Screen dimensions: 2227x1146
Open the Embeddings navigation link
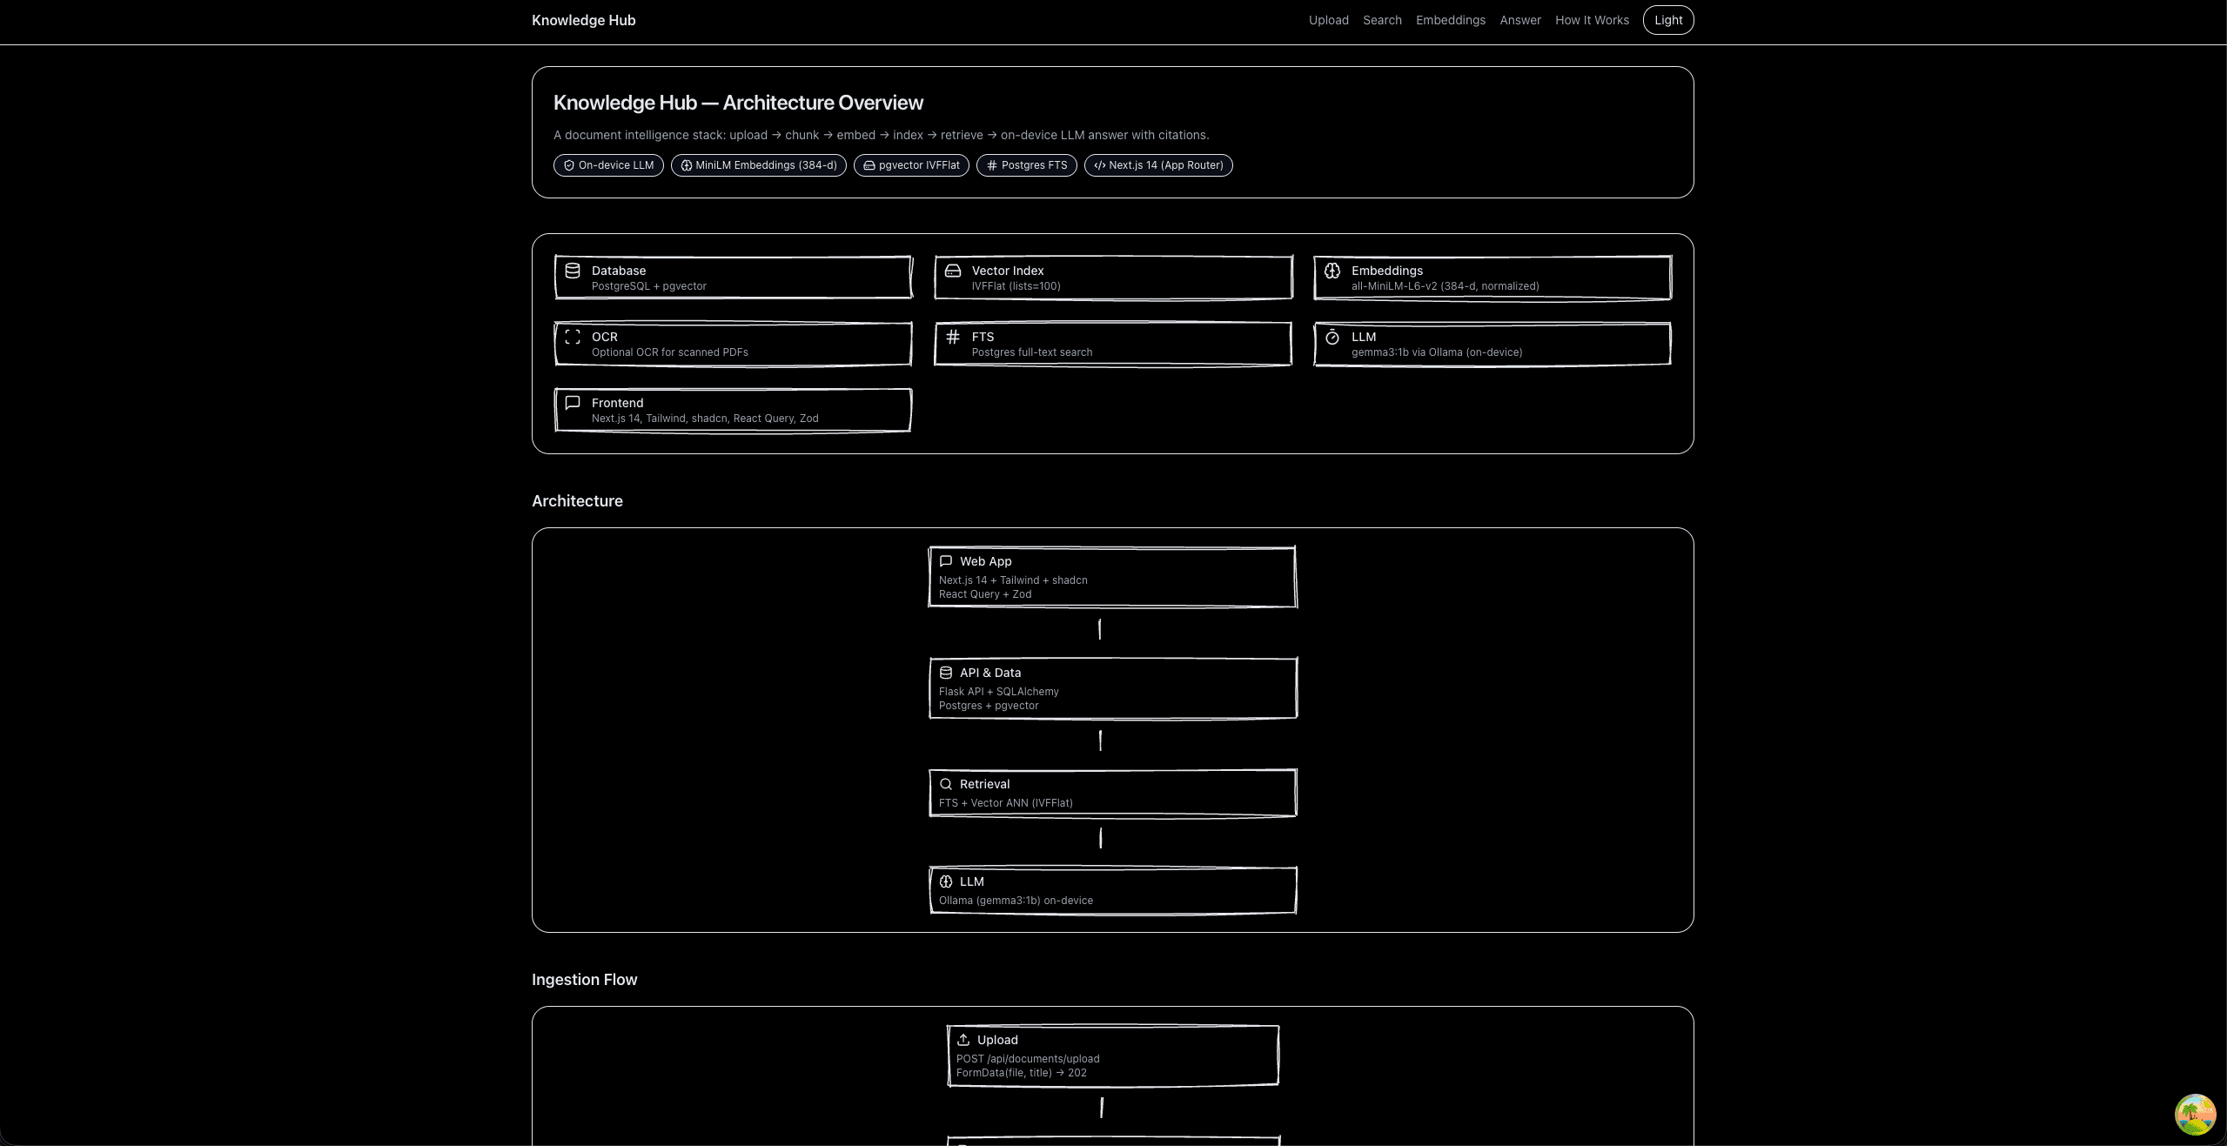pyautogui.click(x=1450, y=20)
